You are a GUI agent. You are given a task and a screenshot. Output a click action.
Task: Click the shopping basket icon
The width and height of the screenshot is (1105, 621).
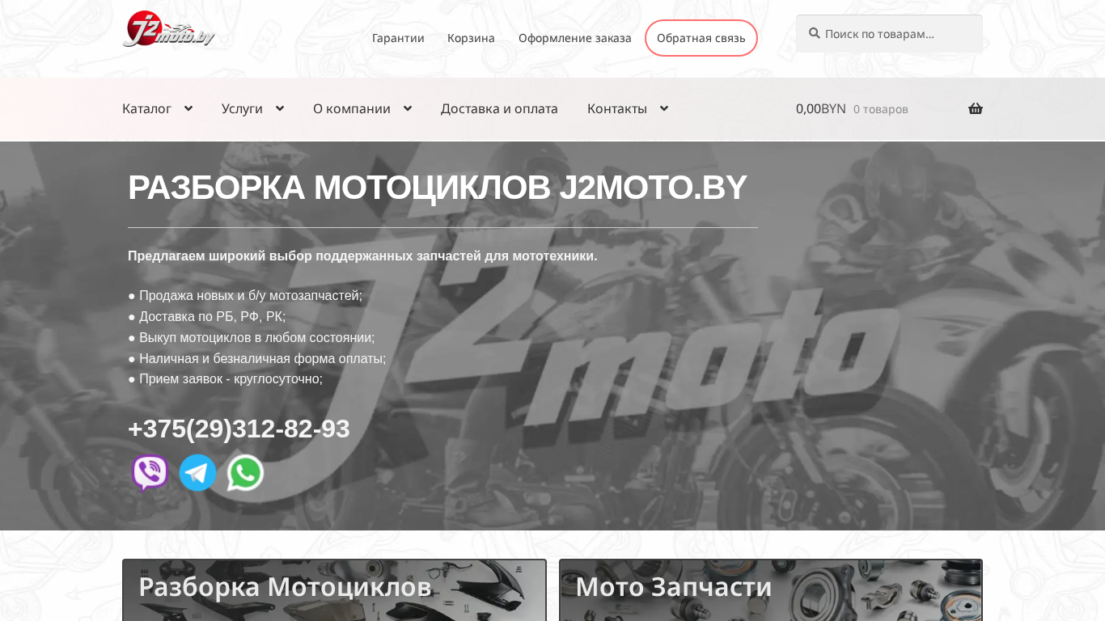coord(976,108)
